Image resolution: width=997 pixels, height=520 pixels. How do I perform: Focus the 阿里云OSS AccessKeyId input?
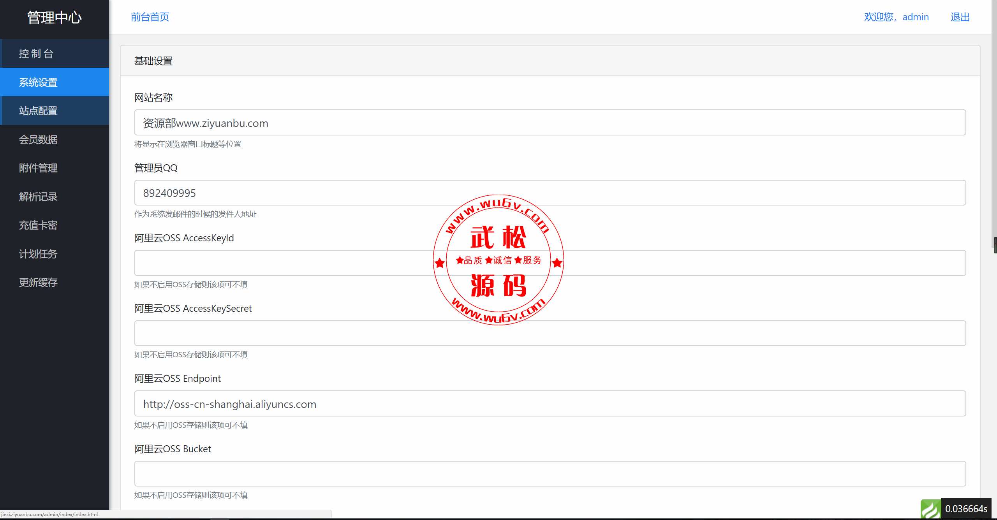[550, 263]
